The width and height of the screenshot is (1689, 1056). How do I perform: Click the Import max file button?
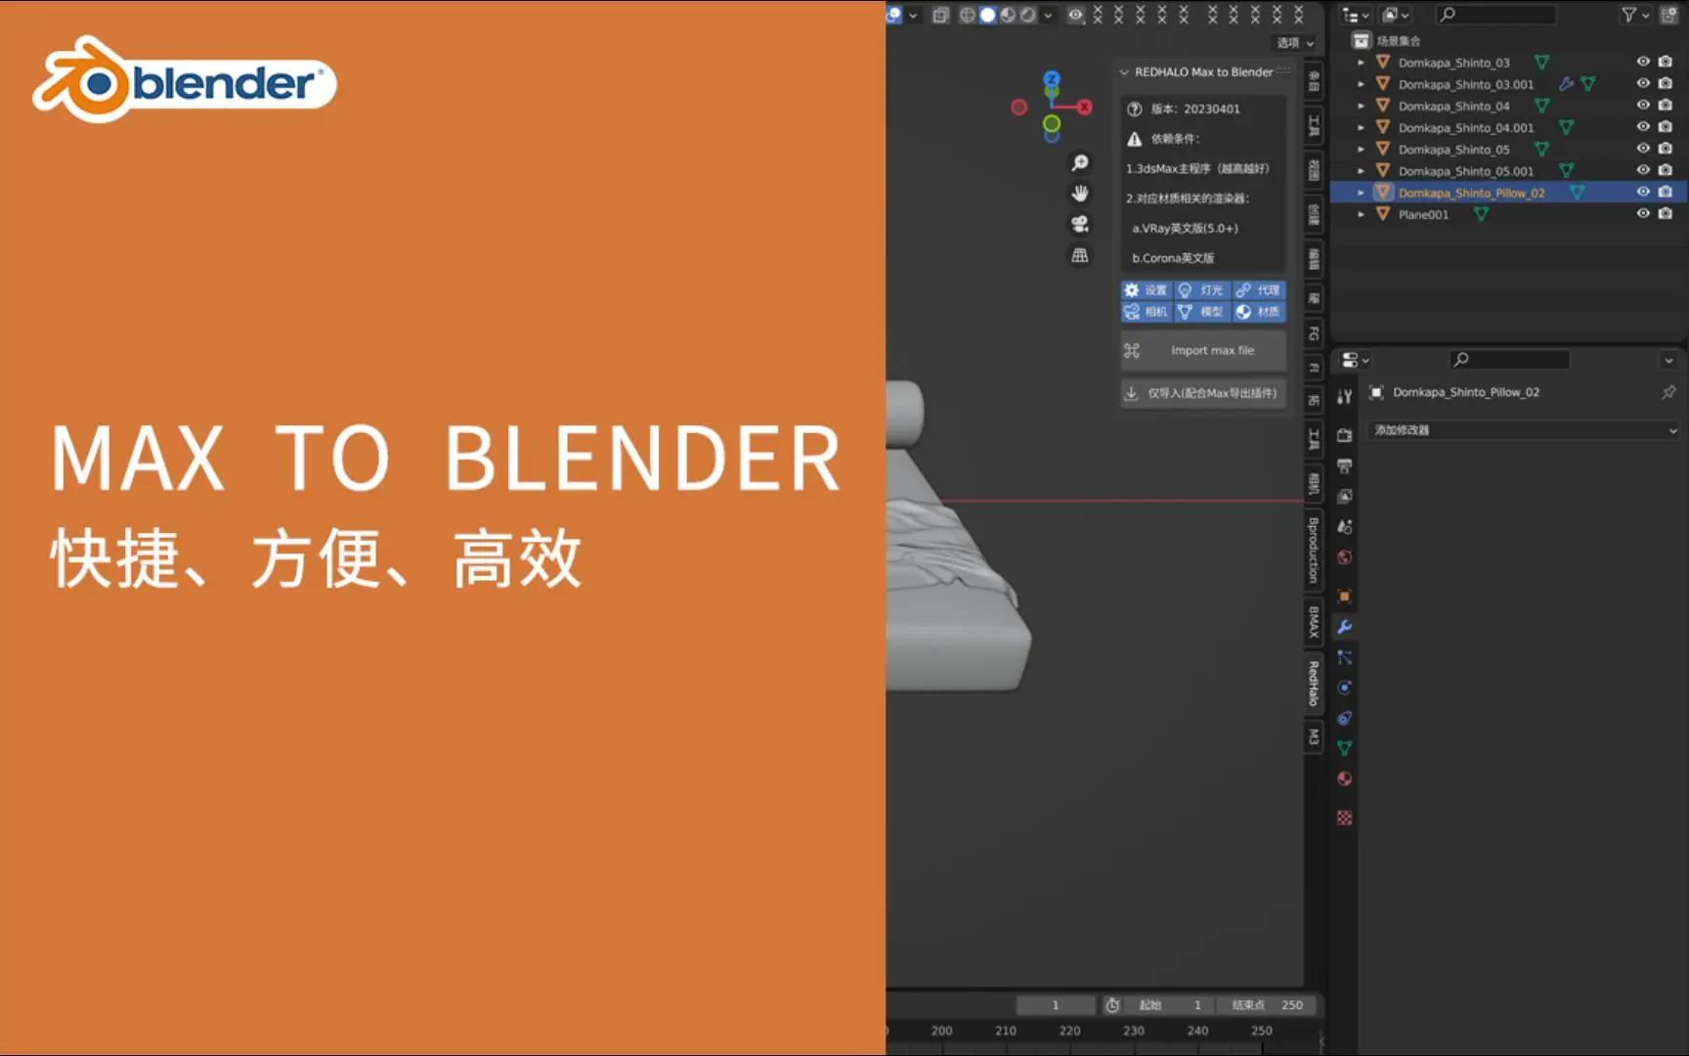(1203, 350)
